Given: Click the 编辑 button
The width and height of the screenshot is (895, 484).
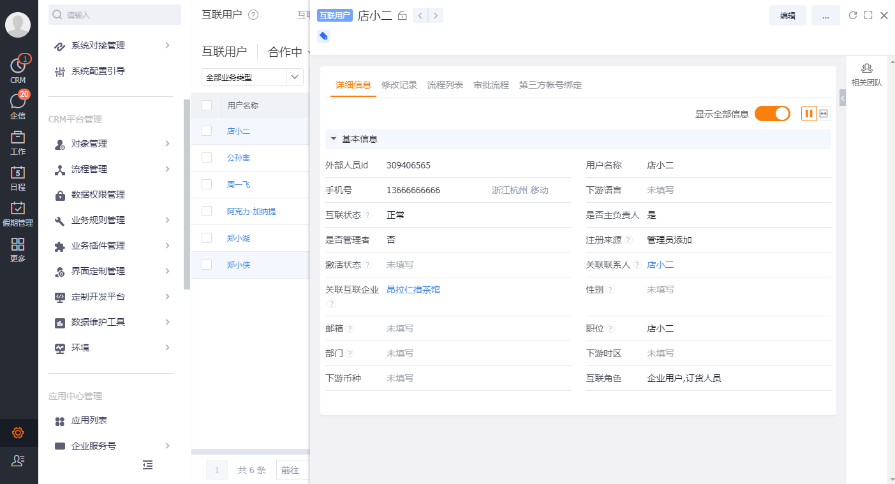Looking at the screenshot, I should [788, 16].
